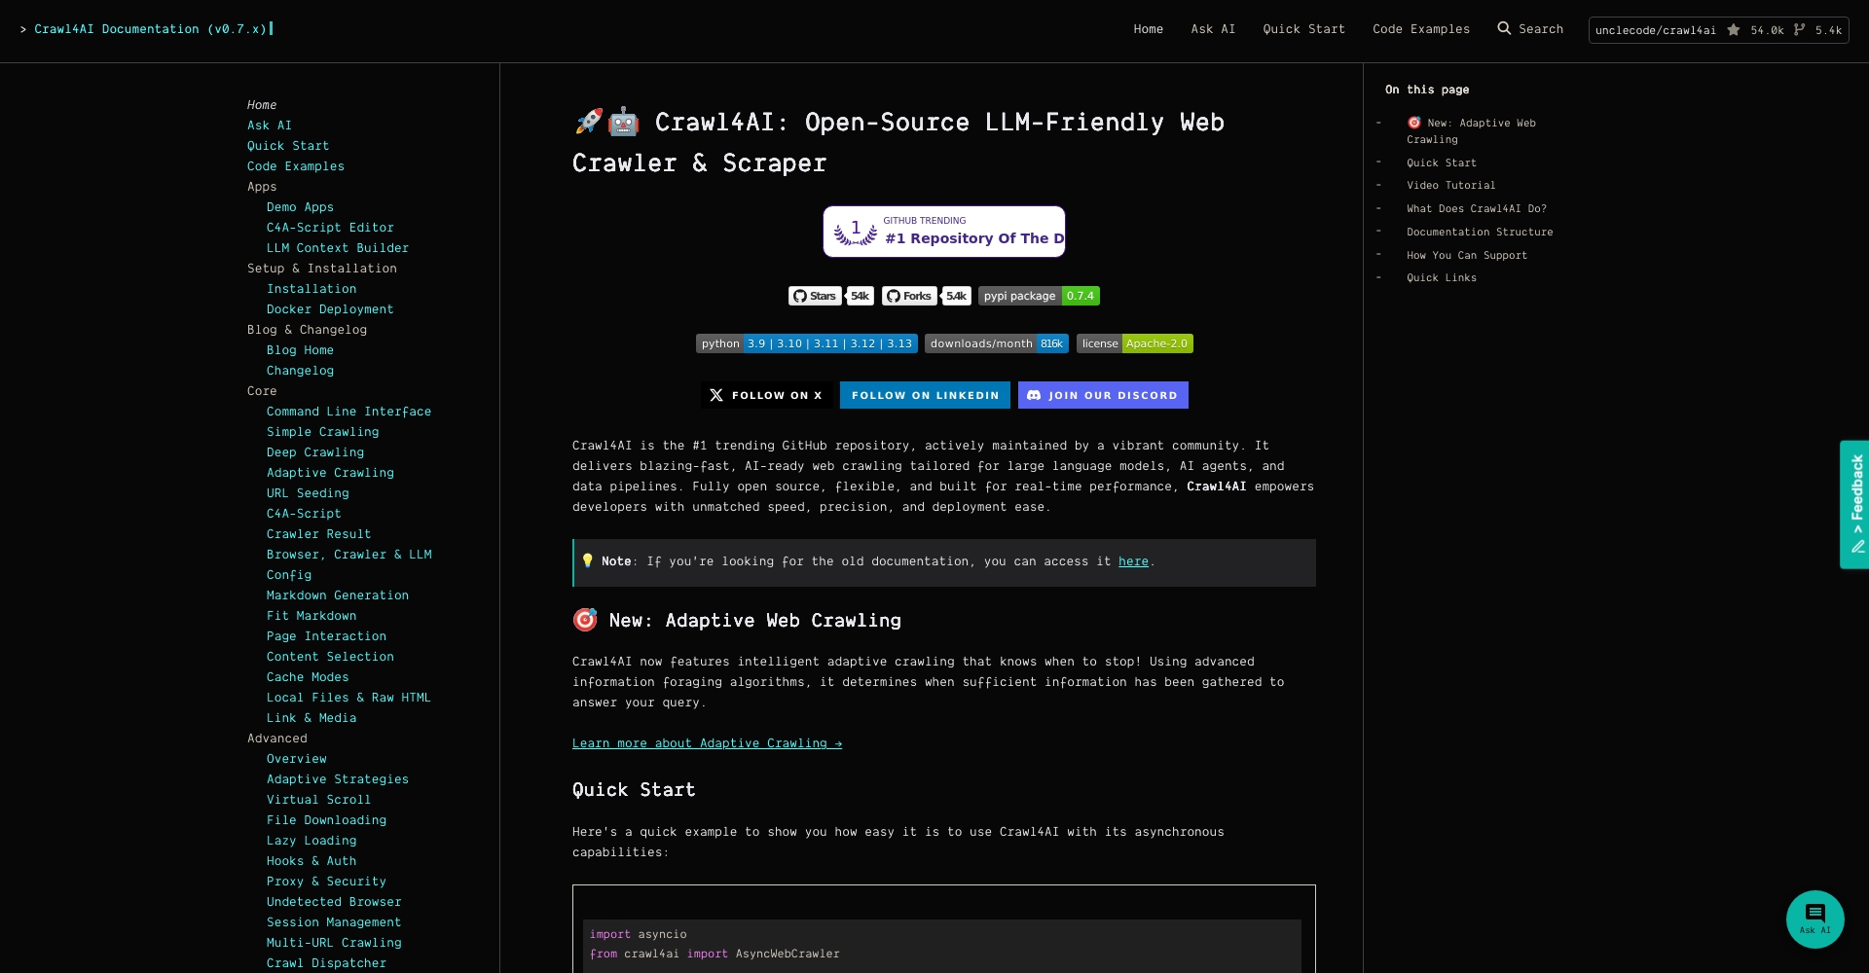Open Undetected Browser sidebar page
This screenshot has height=973, width=1869.
tap(334, 902)
